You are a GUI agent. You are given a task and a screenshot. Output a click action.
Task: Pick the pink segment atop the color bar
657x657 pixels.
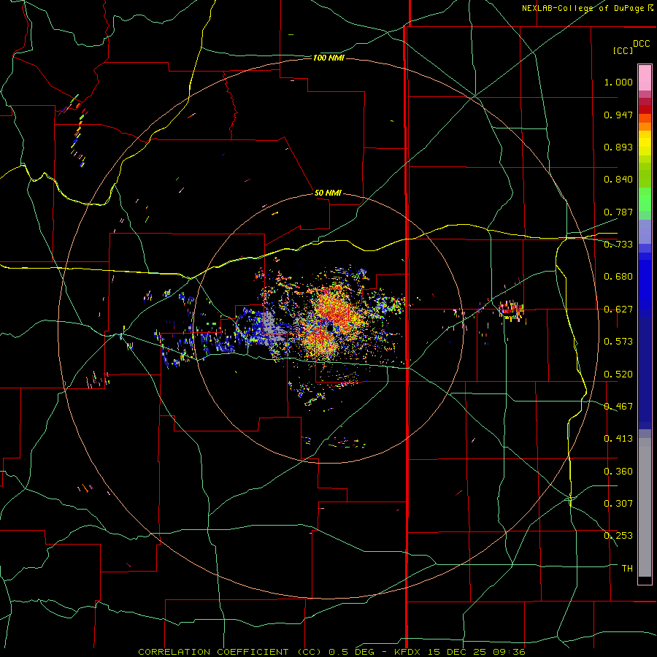pos(645,77)
